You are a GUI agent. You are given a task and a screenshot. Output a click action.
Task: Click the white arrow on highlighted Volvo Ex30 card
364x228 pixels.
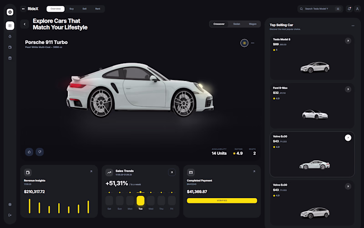(x=348, y=138)
